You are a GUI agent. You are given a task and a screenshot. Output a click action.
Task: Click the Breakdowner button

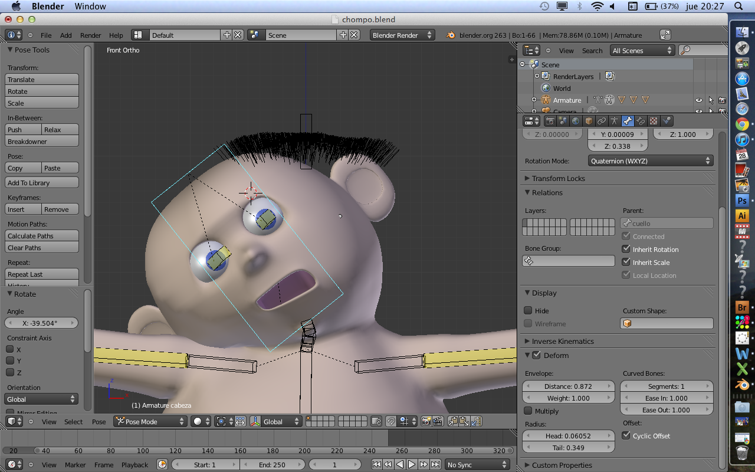(42, 142)
